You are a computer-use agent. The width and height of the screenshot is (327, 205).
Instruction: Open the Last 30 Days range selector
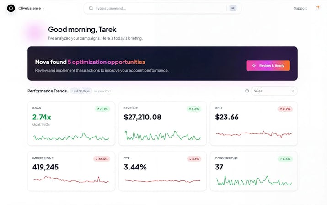coord(81,91)
